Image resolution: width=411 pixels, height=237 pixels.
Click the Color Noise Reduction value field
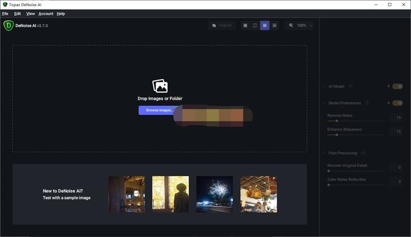point(396,181)
